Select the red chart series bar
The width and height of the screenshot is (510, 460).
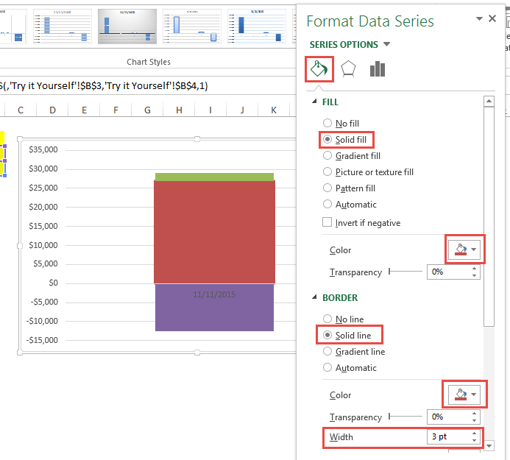coord(214,232)
